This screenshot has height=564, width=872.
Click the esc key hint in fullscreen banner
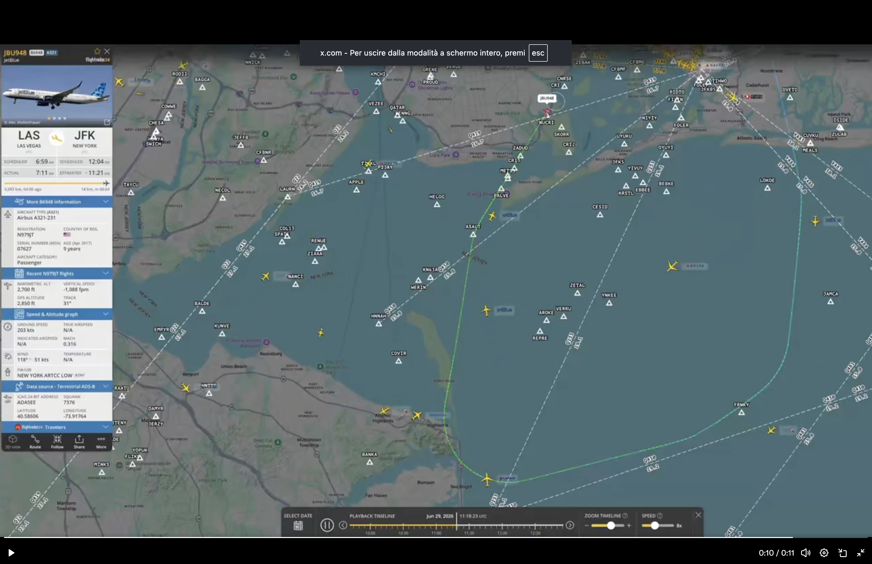[538, 53]
